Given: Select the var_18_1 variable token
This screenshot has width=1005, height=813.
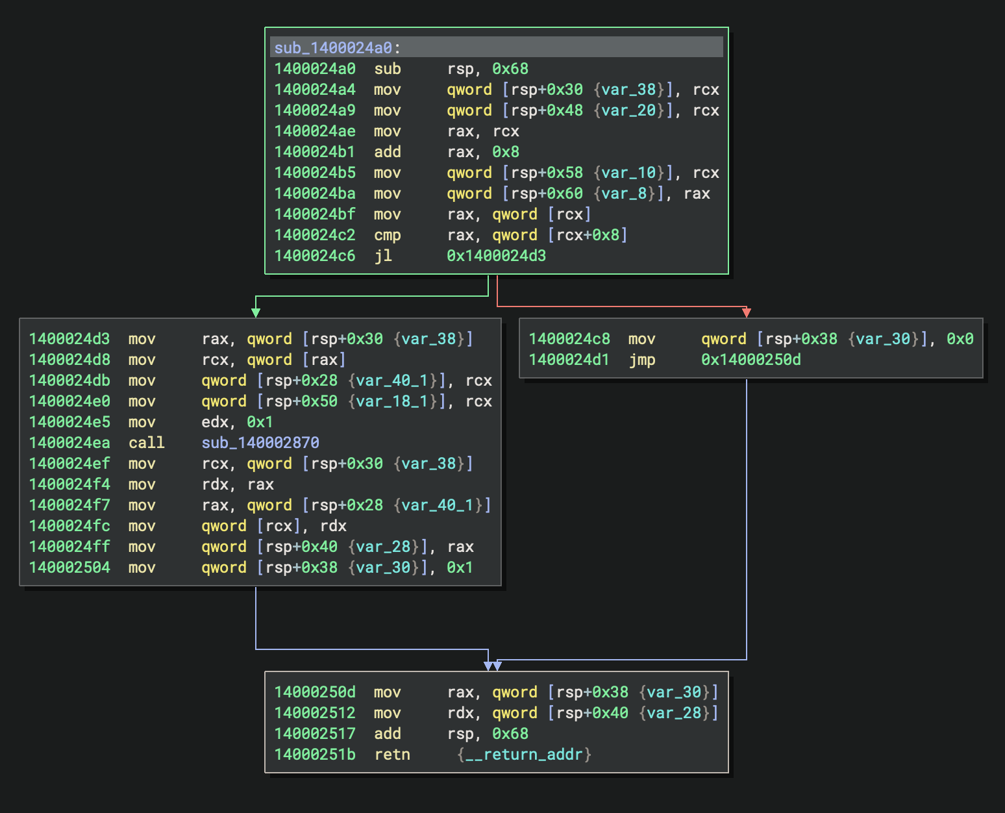Looking at the screenshot, I should (391, 401).
